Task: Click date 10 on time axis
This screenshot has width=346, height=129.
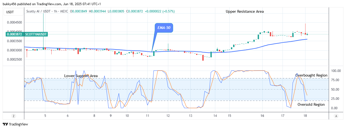Action: click(x=127, y=116)
